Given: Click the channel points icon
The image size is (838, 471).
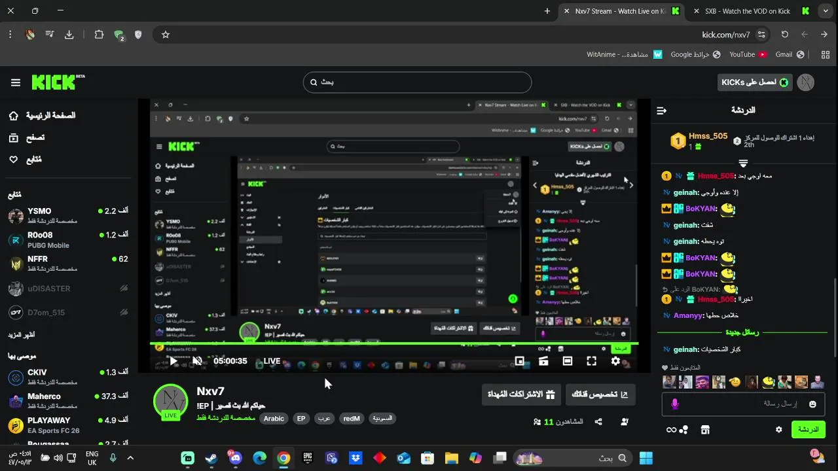Looking at the screenshot, I should click(x=678, y=430).
